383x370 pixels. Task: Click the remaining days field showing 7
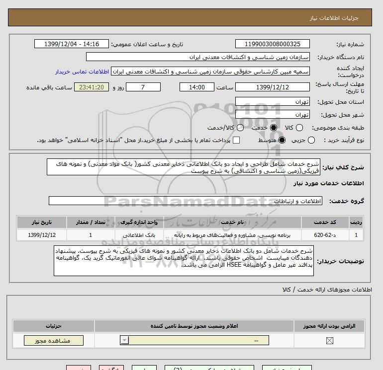[x=143, y=87]
